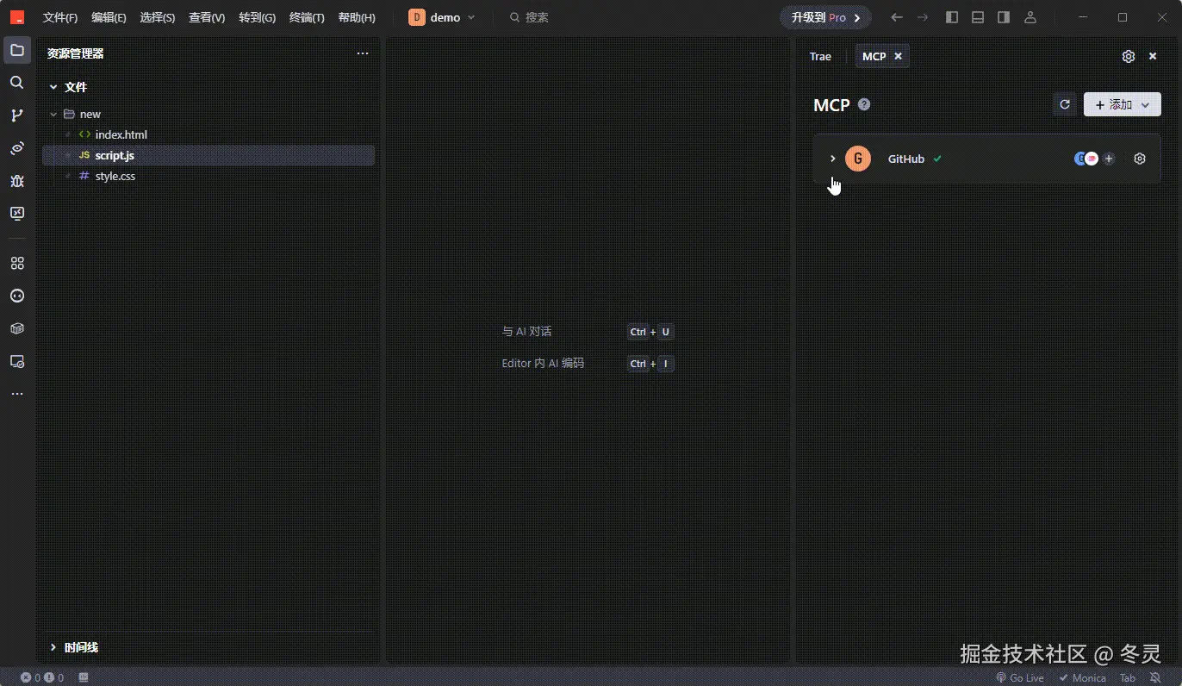Open the demo project dropdown

[x=470, y=16]
